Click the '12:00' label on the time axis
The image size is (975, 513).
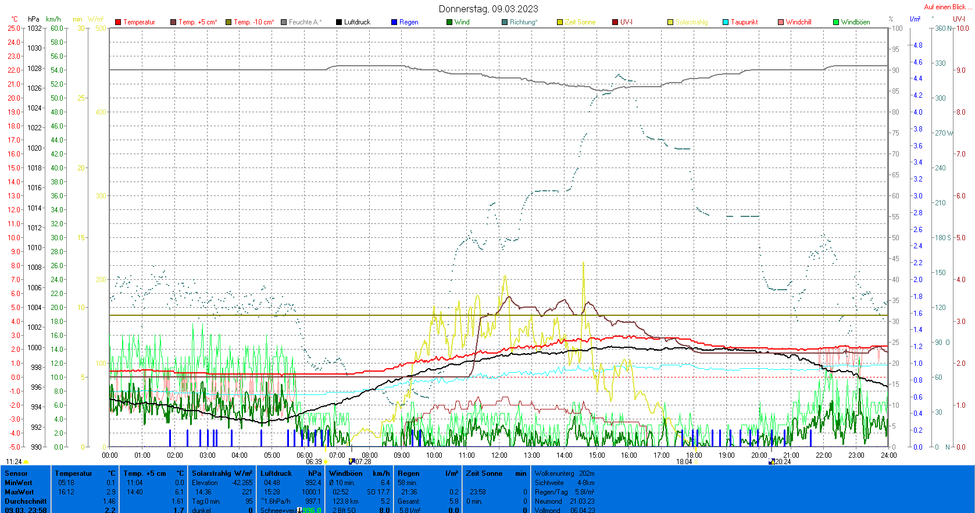tap(499, 455)
